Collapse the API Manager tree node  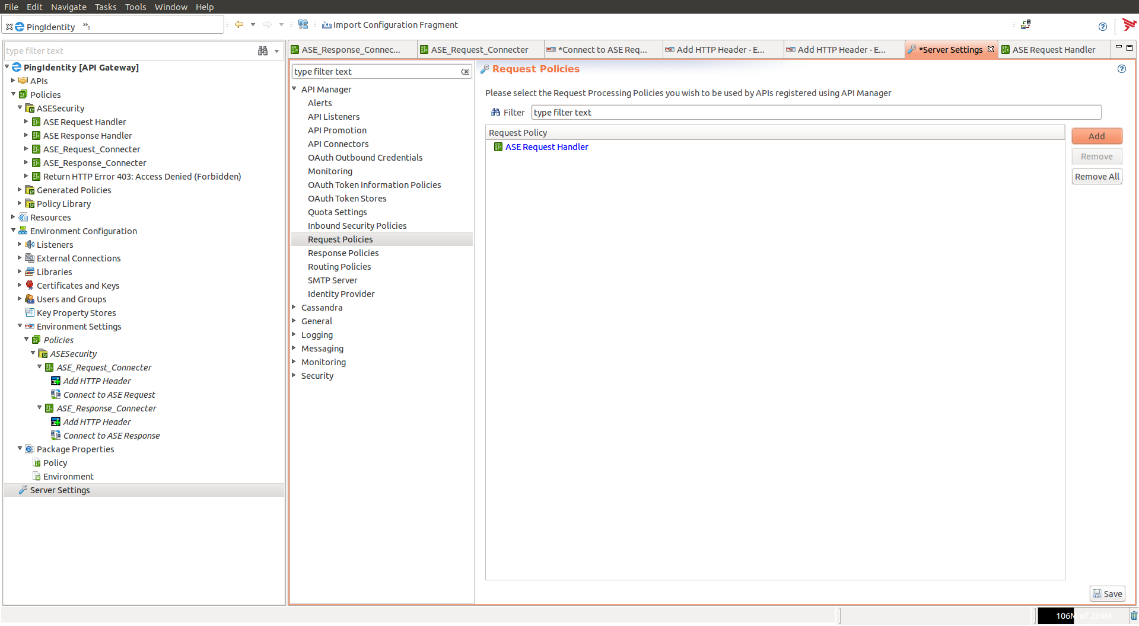294,89
